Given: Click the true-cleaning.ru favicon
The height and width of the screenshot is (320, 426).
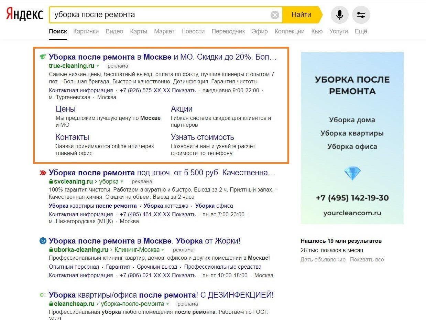Looking at the screenshot, I should pos(43,57).
